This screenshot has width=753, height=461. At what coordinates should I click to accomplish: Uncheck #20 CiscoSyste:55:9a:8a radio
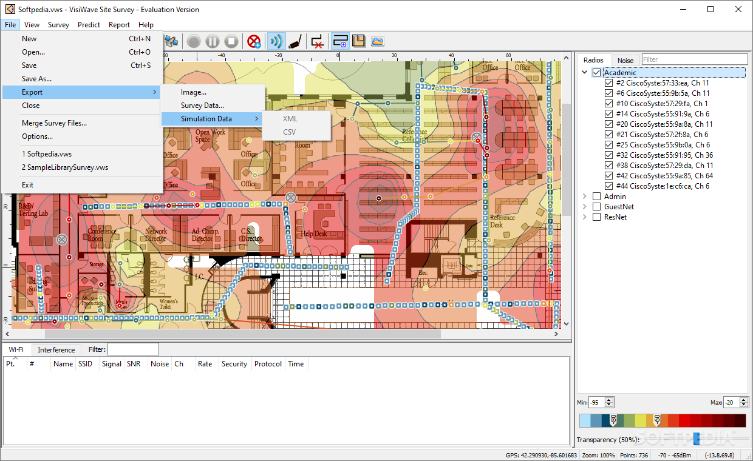pyautogui.click(x=608, y=124)
